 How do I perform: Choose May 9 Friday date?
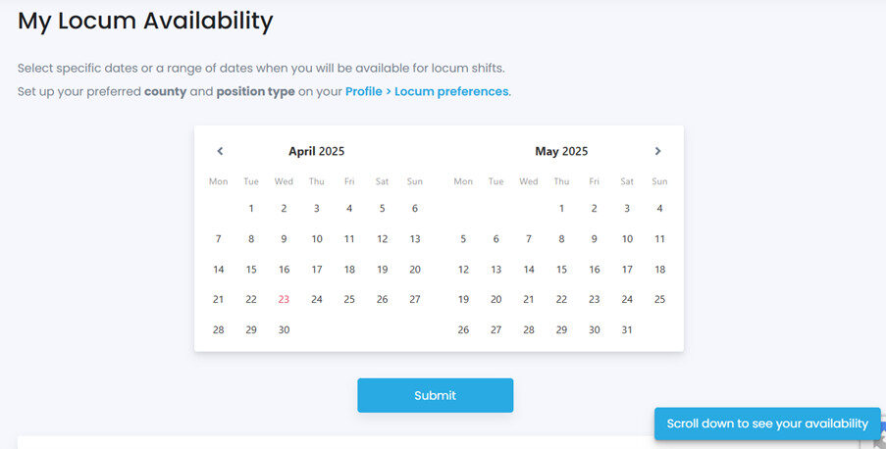(594, 238)
